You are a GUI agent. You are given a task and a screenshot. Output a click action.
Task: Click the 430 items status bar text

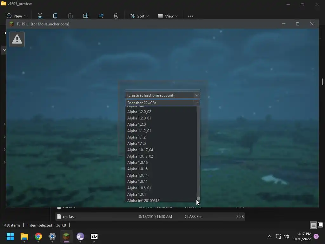tap(12, 225)
